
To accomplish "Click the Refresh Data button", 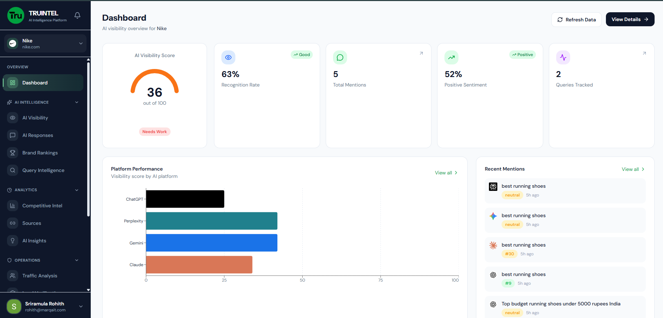I will coord(576,20).
